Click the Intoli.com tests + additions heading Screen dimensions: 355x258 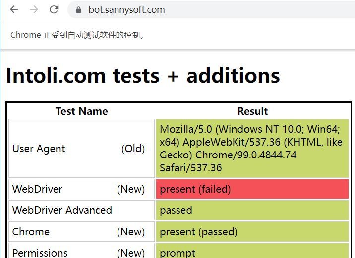point(143,76)
